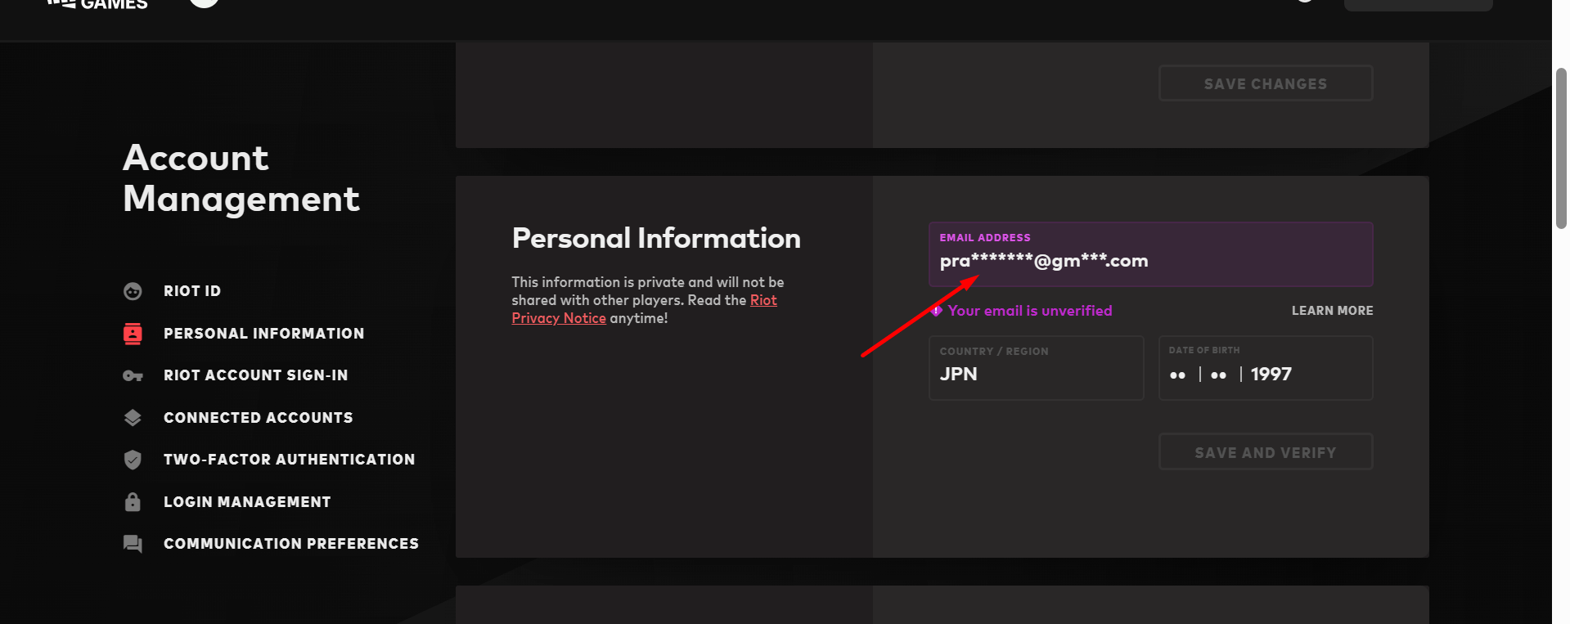
Task: Click the Login Management padlock icon
Action: (x=133, y=502)
